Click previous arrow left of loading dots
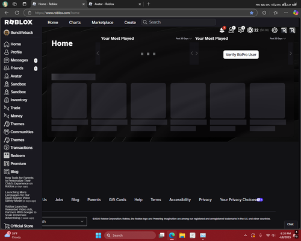 click(98, 54)
